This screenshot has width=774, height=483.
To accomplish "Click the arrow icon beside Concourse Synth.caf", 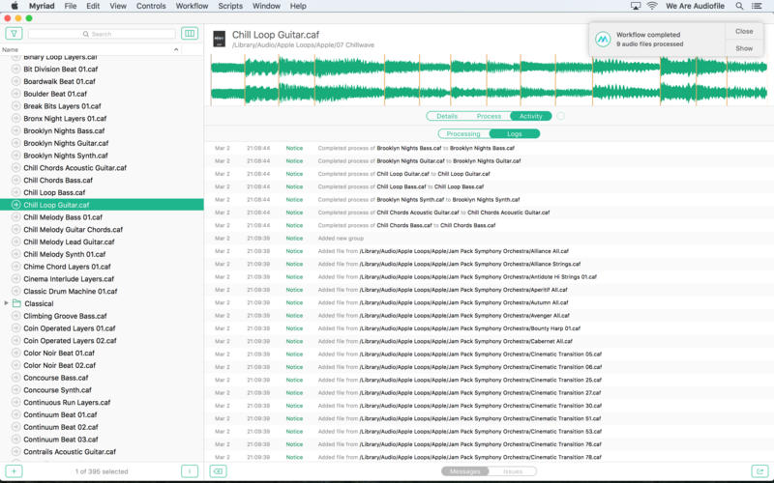I will pyautogui.click(x=15, y=390).
